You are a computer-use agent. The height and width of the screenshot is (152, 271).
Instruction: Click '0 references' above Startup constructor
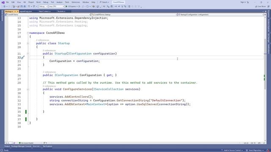coord(49,51)
